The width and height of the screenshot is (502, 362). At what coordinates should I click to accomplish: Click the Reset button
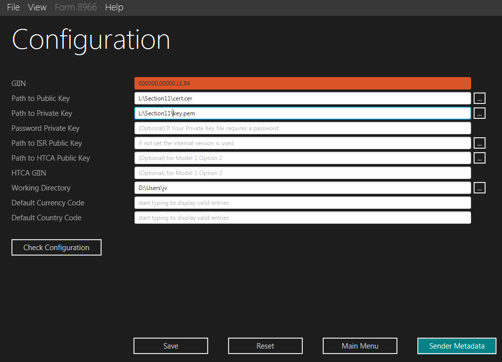[265, 346]
